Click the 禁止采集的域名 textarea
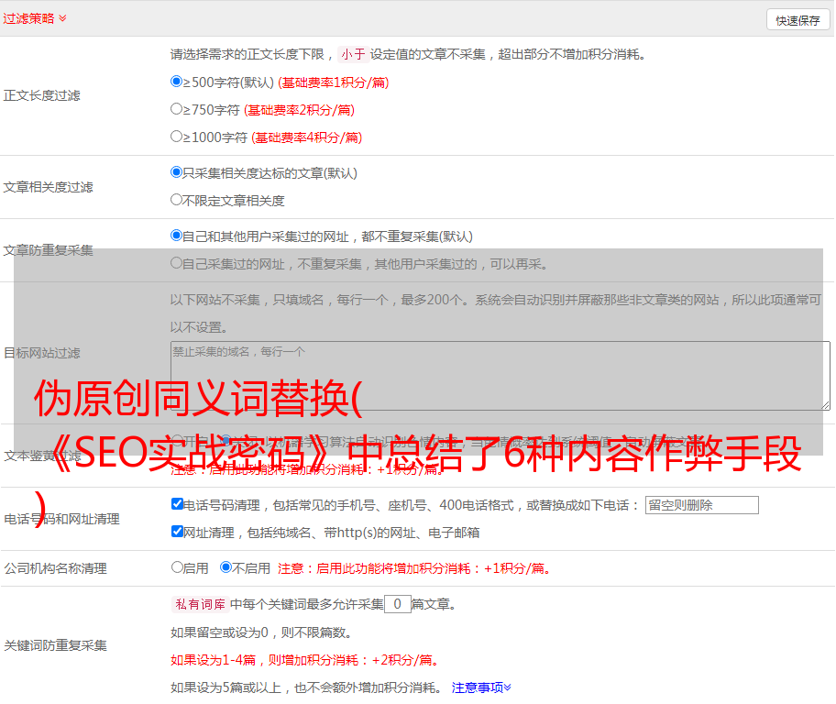836x704 pixels. [x=500, y=376]
